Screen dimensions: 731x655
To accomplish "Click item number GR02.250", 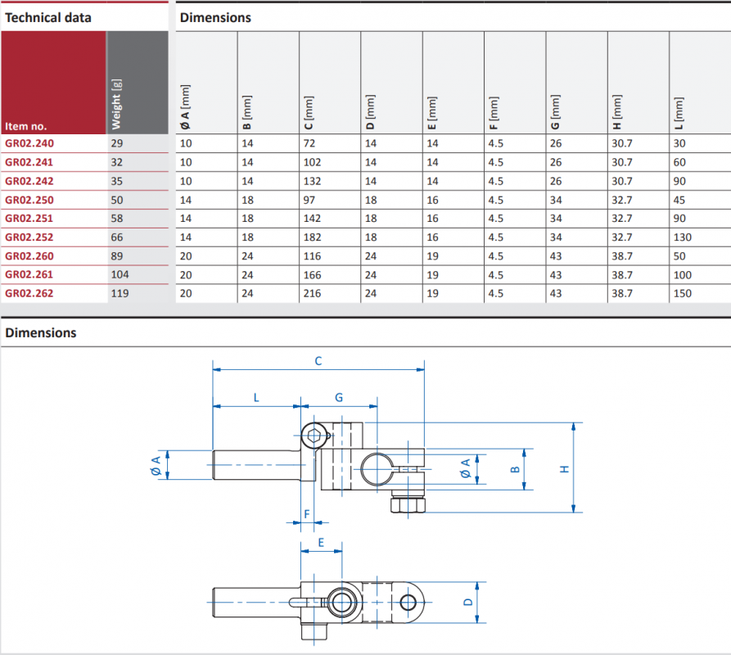I will click(29, 200).
